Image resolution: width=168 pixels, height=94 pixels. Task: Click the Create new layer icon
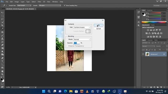161,87
